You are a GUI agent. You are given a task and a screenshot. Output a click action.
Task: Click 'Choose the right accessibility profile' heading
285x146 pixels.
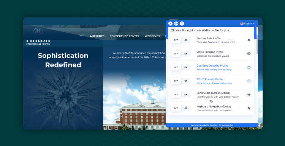200,30
